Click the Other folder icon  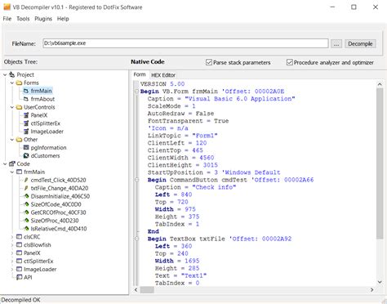(19, 140)
